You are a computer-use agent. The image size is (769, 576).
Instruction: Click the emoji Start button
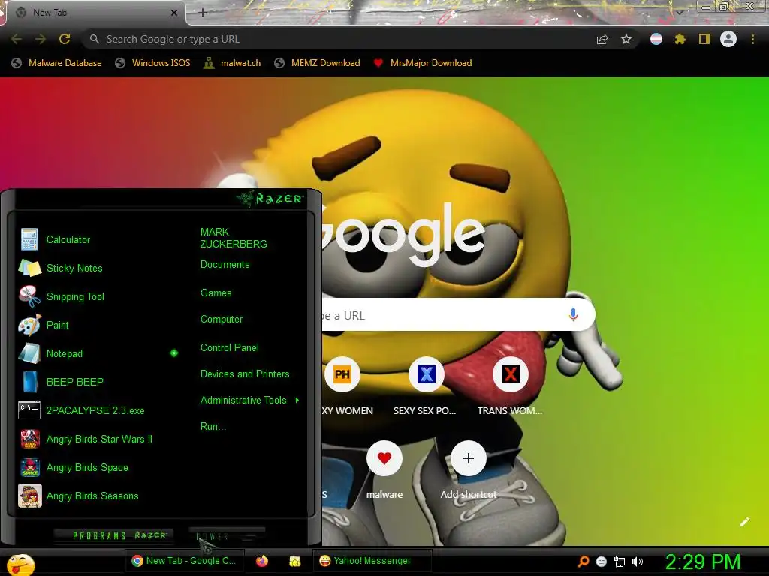point(20,564)
